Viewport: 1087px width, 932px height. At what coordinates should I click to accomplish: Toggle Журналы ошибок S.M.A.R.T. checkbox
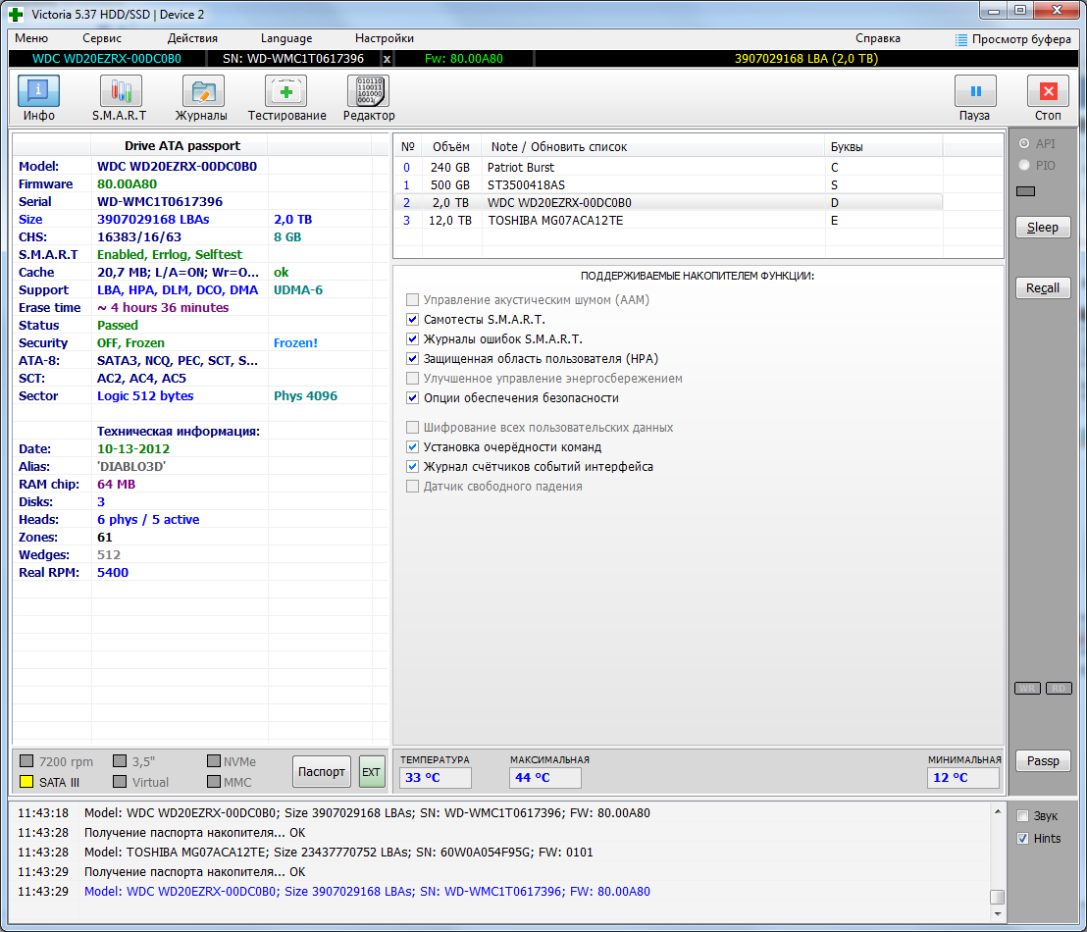pos(412,338)
